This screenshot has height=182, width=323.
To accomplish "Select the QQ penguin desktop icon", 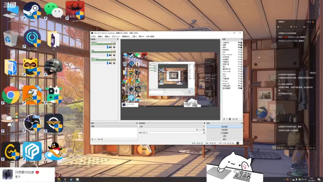I will (x=54, y=151).
